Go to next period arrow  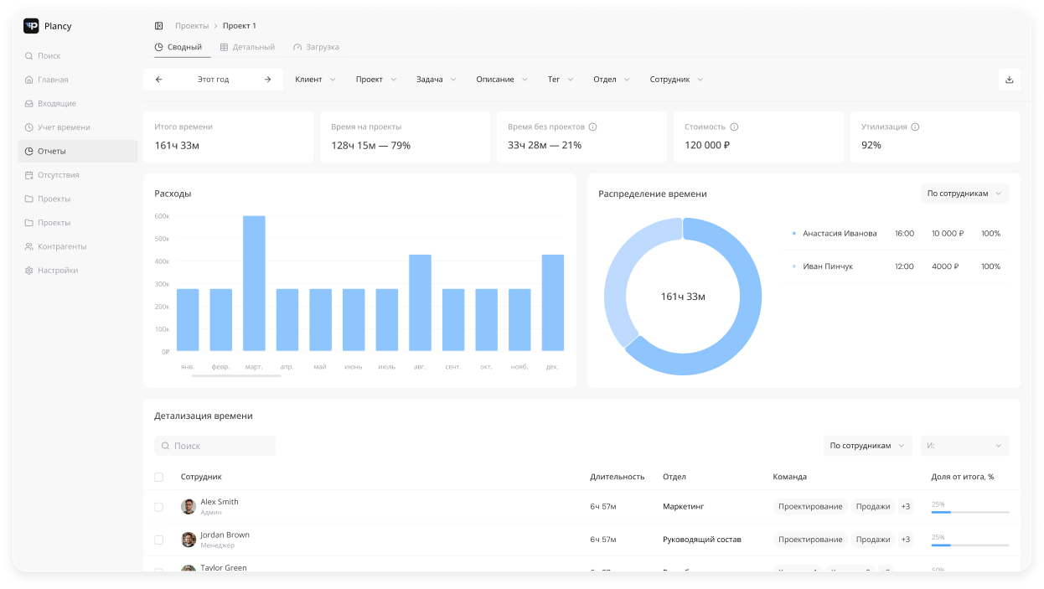point(267,80)
